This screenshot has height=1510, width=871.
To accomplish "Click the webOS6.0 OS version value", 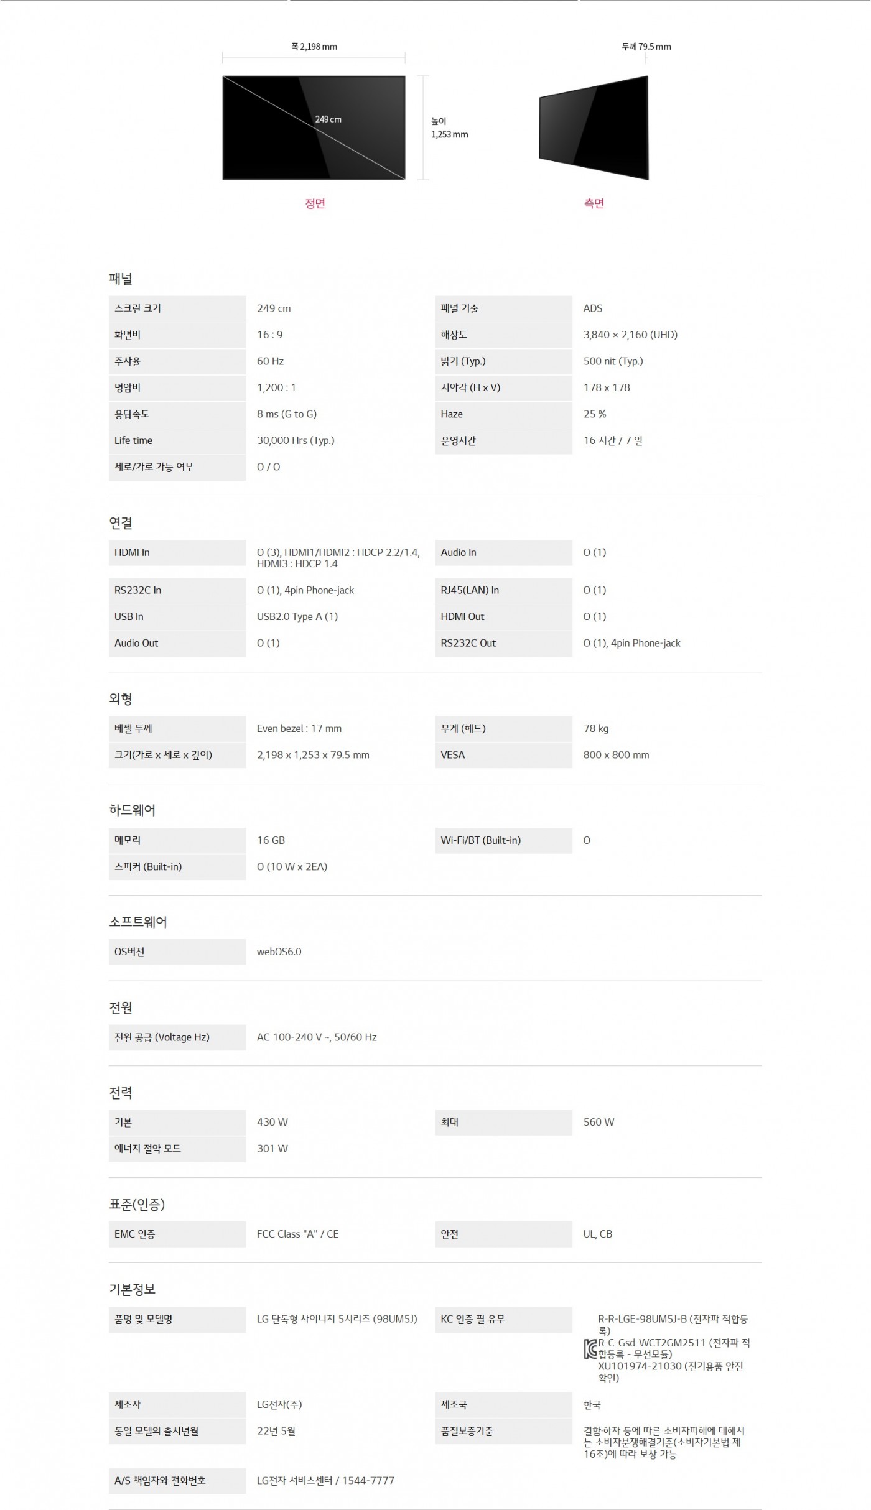I will (279, 952).
